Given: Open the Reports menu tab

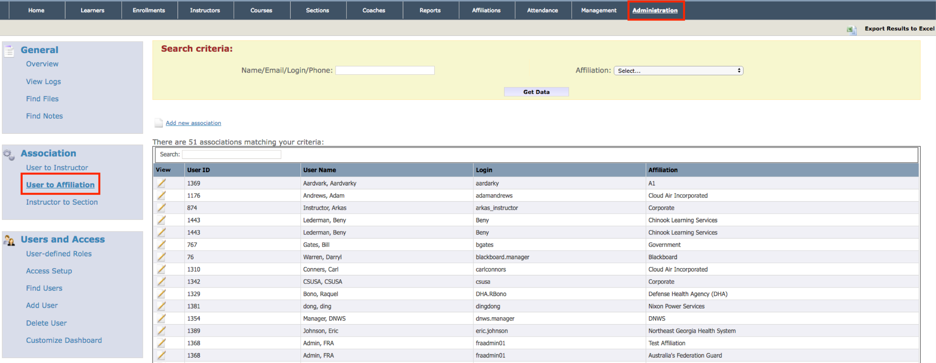Looking at the screenshot, I should (430, 10).
